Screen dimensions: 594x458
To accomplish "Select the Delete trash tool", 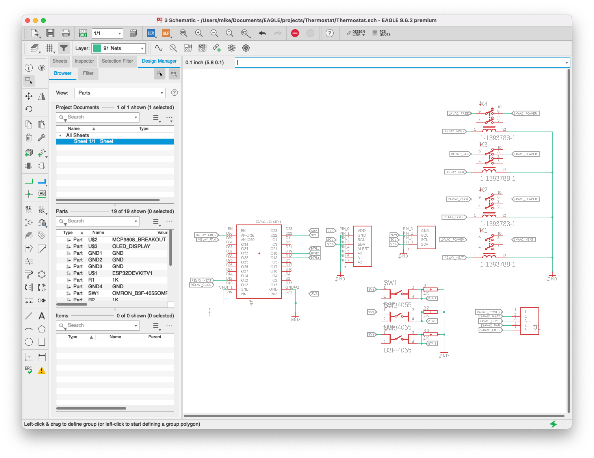I will tap(29, 137).
